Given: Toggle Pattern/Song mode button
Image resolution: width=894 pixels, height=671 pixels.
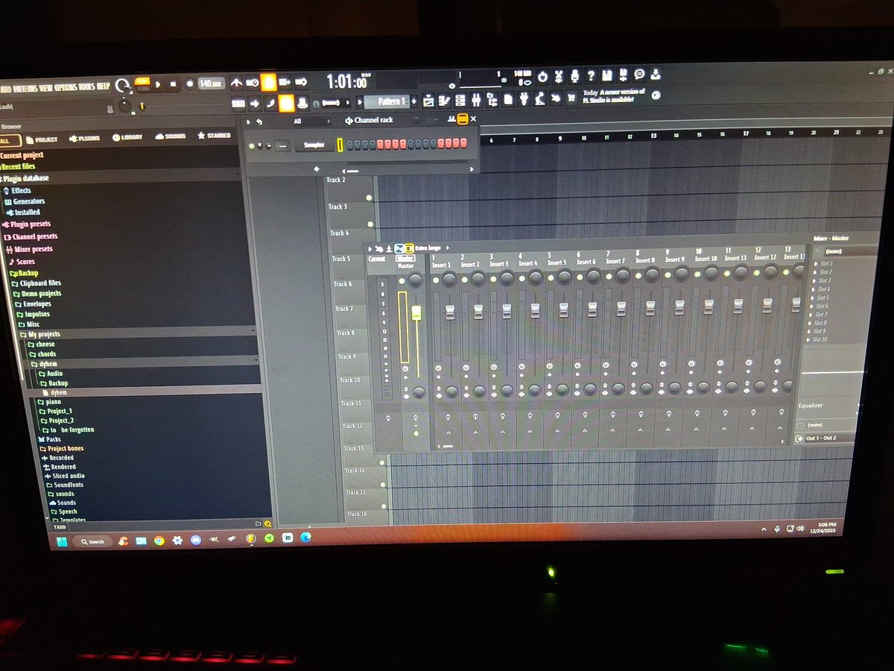Looking at the screenshot, I should pyautogui.click(x=142, y=83).
